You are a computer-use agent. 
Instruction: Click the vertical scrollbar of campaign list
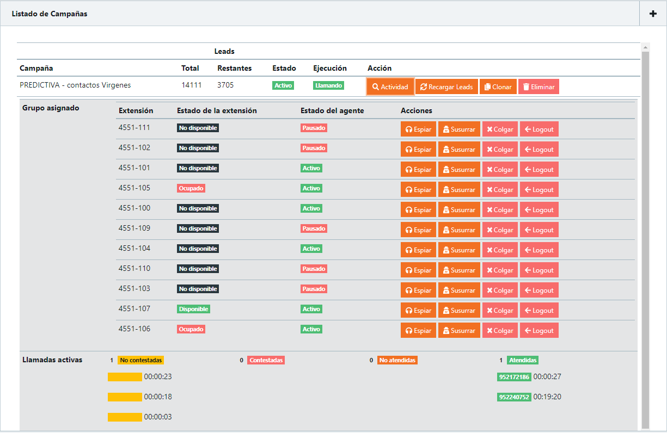tap(645, 218)
